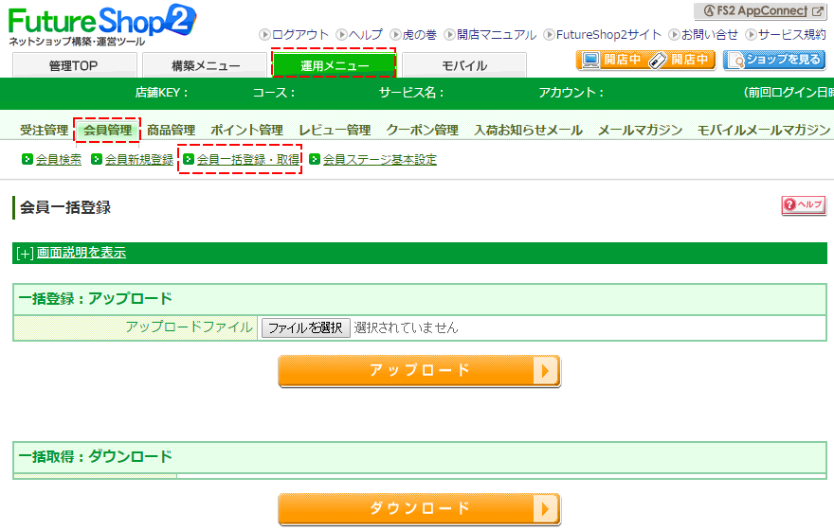Open 商品管理 menu

coord(171,130)
